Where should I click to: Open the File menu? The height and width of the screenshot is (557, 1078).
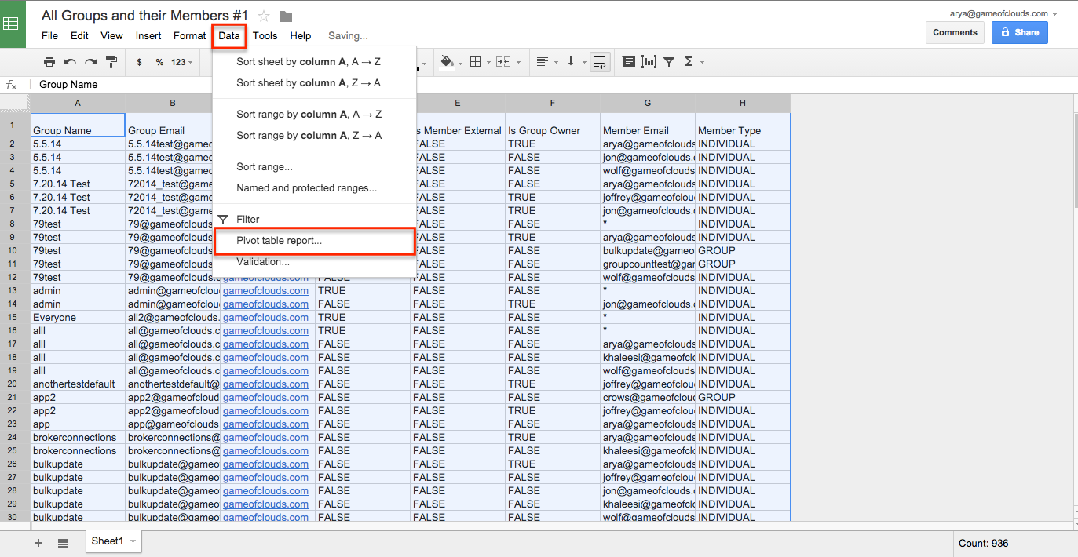coord(49,35)
